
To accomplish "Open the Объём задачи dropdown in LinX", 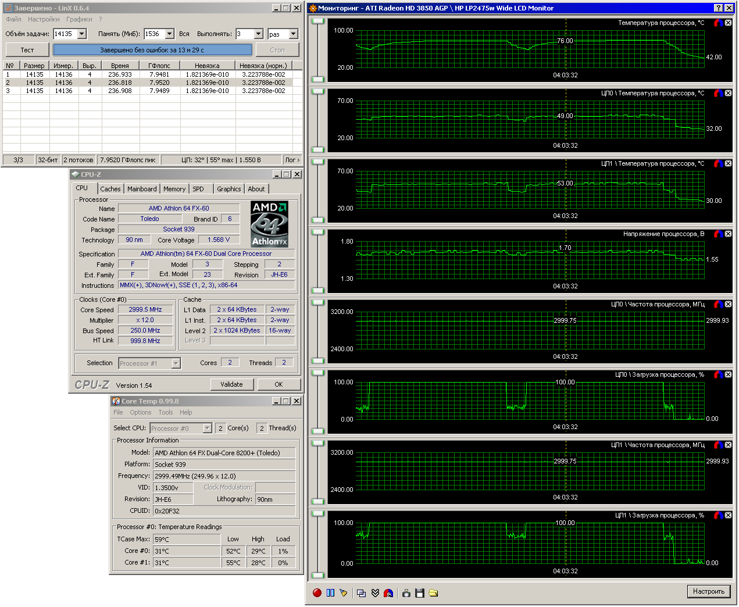I will tap(81, 34).
